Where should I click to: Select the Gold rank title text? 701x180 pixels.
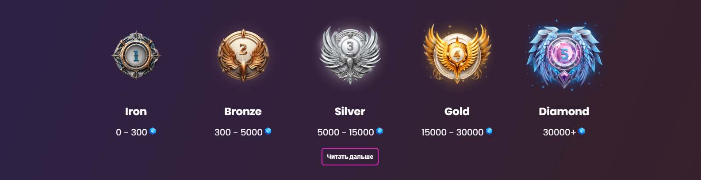point(457,111)
